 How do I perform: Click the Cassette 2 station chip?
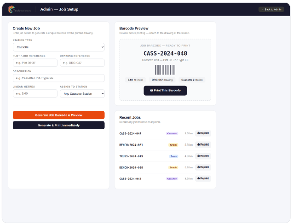(192, 80)
